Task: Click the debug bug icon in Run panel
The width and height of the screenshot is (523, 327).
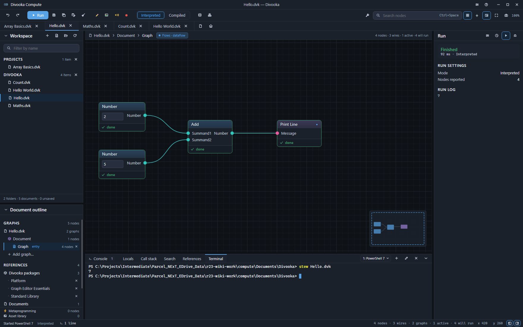Action: pyautogui.click(x=515, y=36)
